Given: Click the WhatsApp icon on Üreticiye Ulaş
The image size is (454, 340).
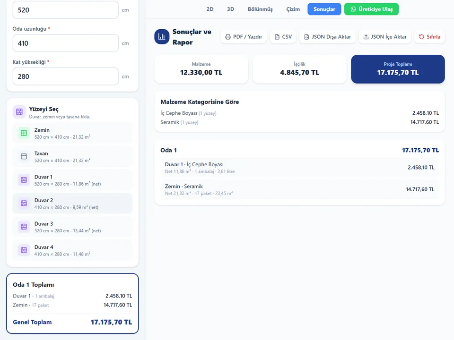Looking at the screenshot, I should [353, 9].
